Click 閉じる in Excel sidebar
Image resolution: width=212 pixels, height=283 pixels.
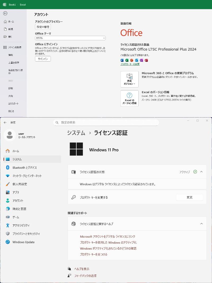coord(11,111)
